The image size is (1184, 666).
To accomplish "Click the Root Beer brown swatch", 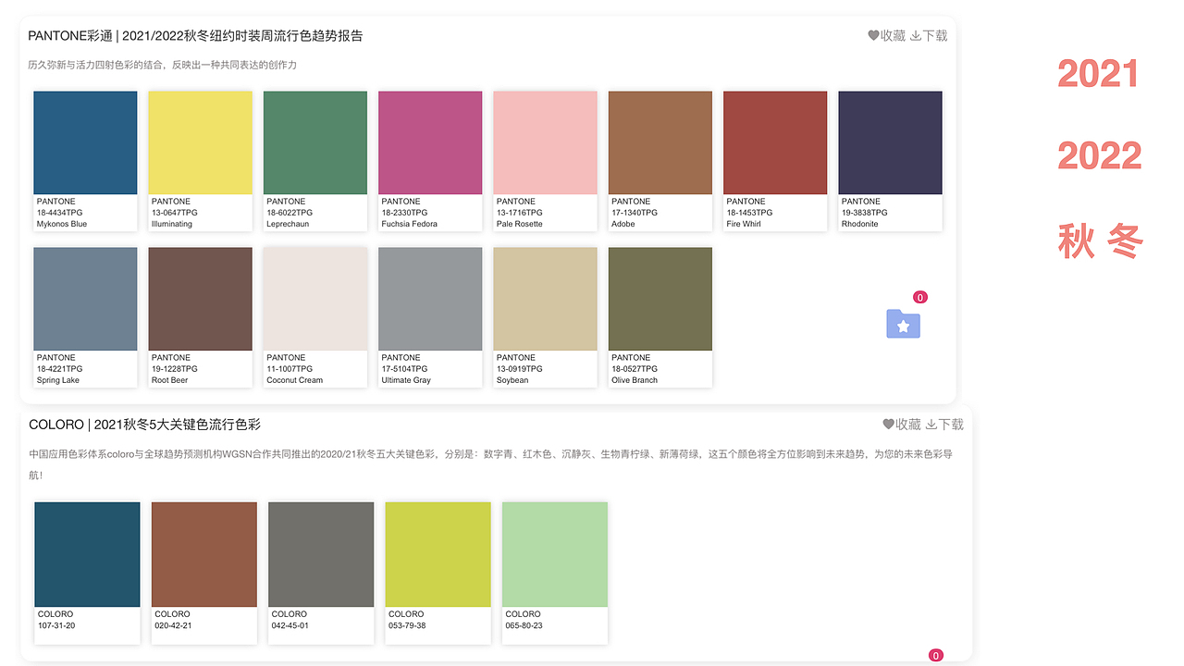I will click(200, 299).
